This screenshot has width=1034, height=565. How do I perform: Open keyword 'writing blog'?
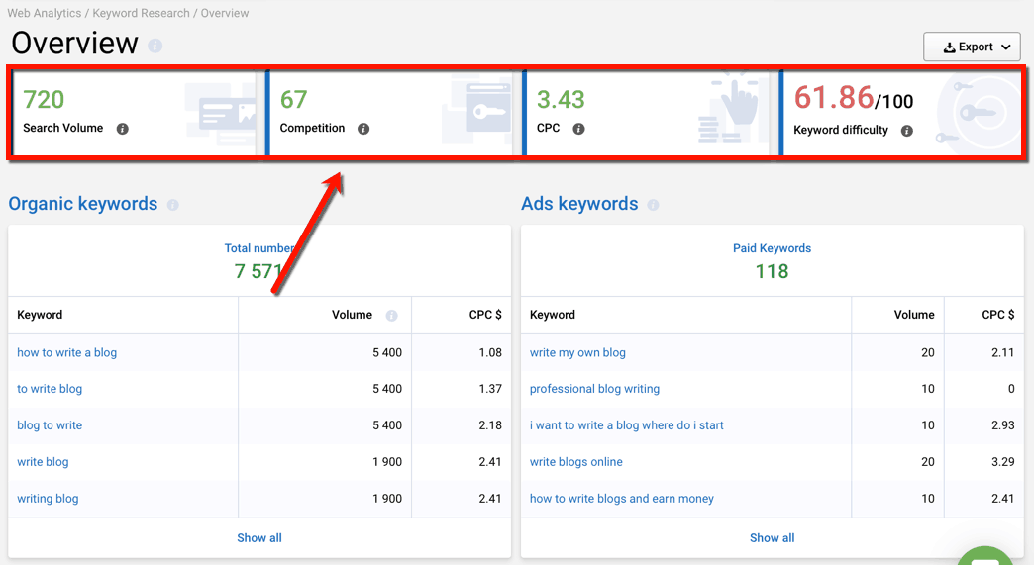coord(48,499)
